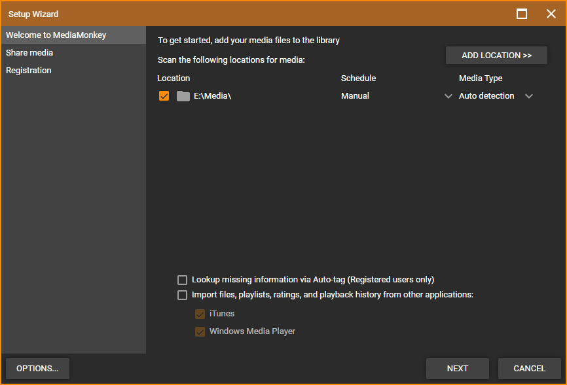This screenshot has width=567, height=385.
Task: Click the Auto detection text
Action: 486,96
